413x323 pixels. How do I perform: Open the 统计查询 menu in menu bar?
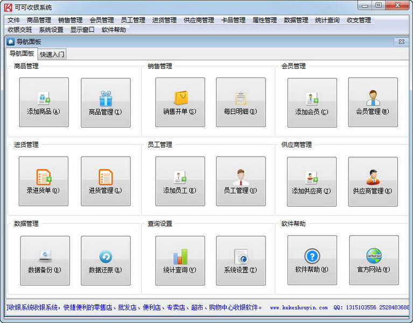[327, 20]
